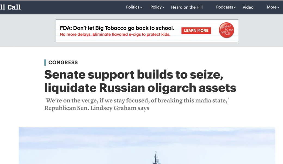Click the Campaign for Tobacco-Free Kids badge

pos(226,30)
